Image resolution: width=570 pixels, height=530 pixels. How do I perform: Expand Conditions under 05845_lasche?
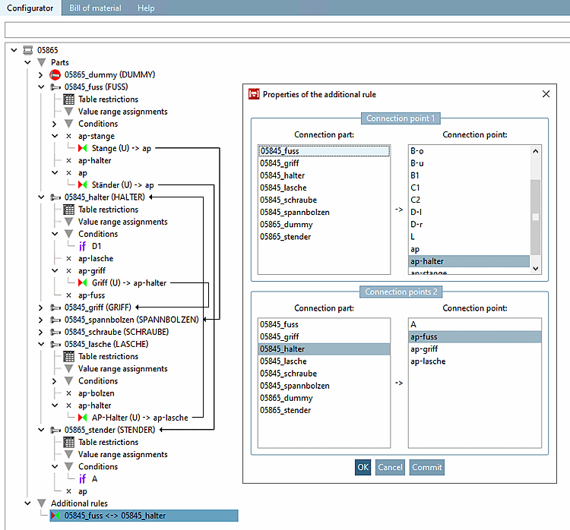click(x=55, y=381)
